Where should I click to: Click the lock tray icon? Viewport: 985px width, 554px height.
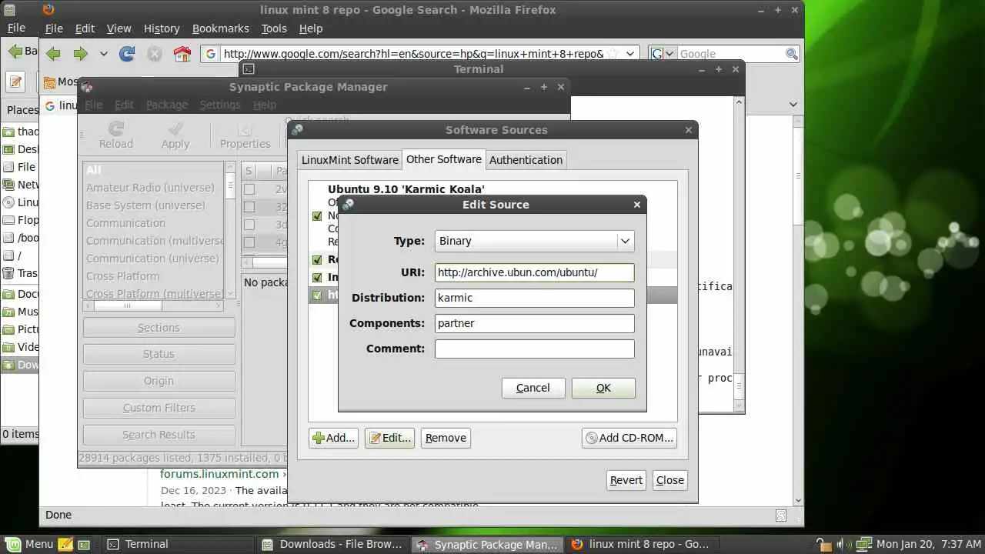point(823,544)
